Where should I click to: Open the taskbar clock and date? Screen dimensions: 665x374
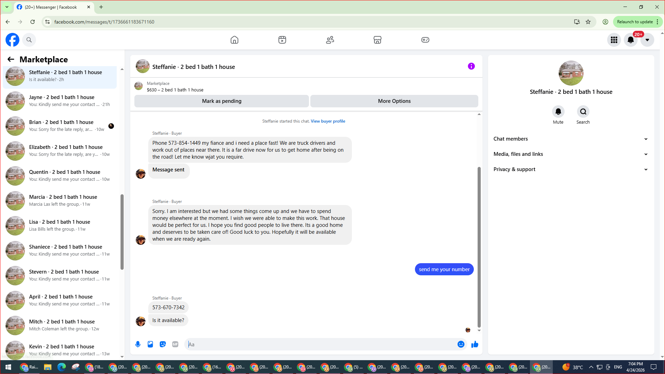(636, 367)
